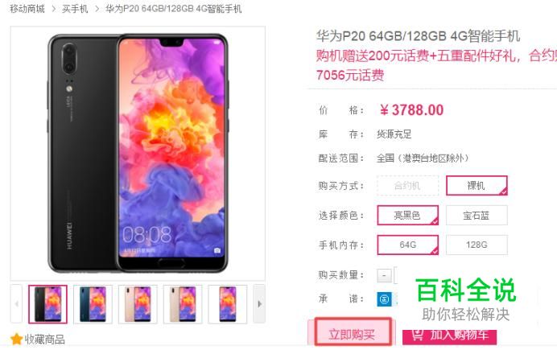The image size is (557, 350).
Task: Select 128G phone memory
Action: click(x=477, y=245)
